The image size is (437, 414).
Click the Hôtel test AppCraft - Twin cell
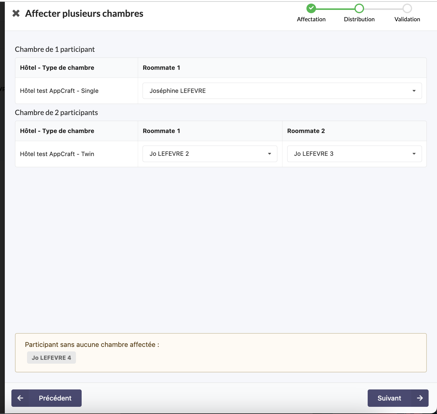click(57, 154)
